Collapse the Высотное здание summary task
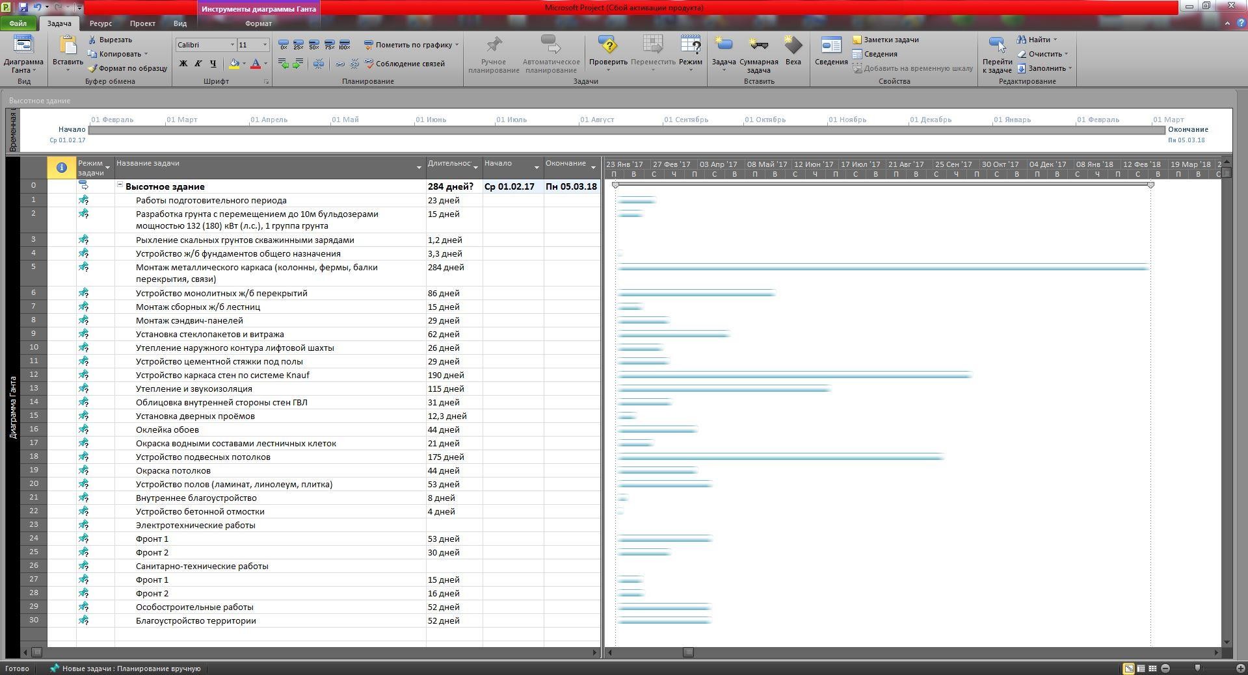 120,186
